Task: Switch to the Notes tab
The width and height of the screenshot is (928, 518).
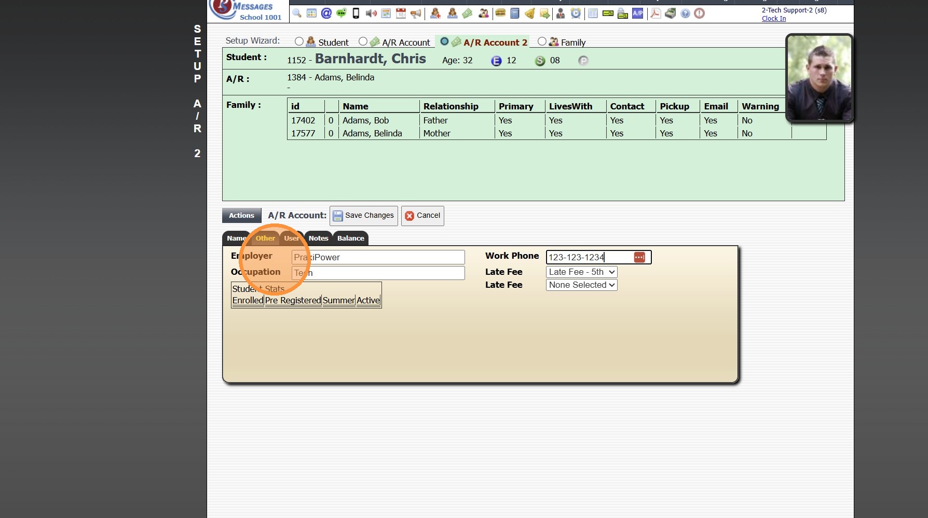Action: pos(318,238)
